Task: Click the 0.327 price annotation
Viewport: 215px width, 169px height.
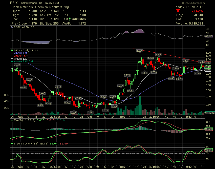Action: [40, 105]
